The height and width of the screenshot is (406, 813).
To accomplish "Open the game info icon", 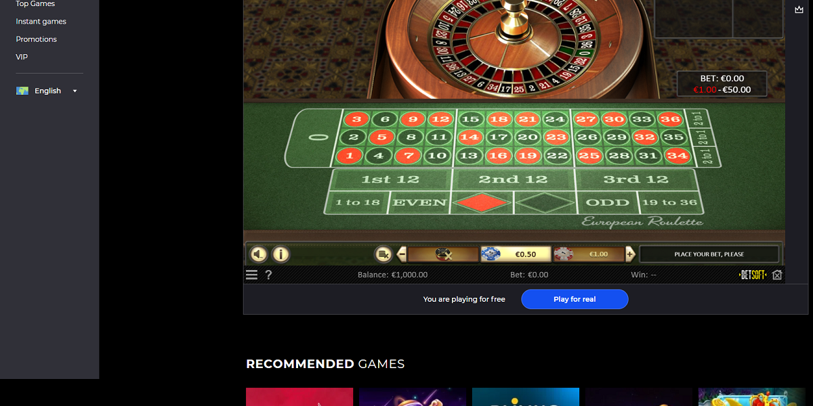I will [x=280, y=254].
